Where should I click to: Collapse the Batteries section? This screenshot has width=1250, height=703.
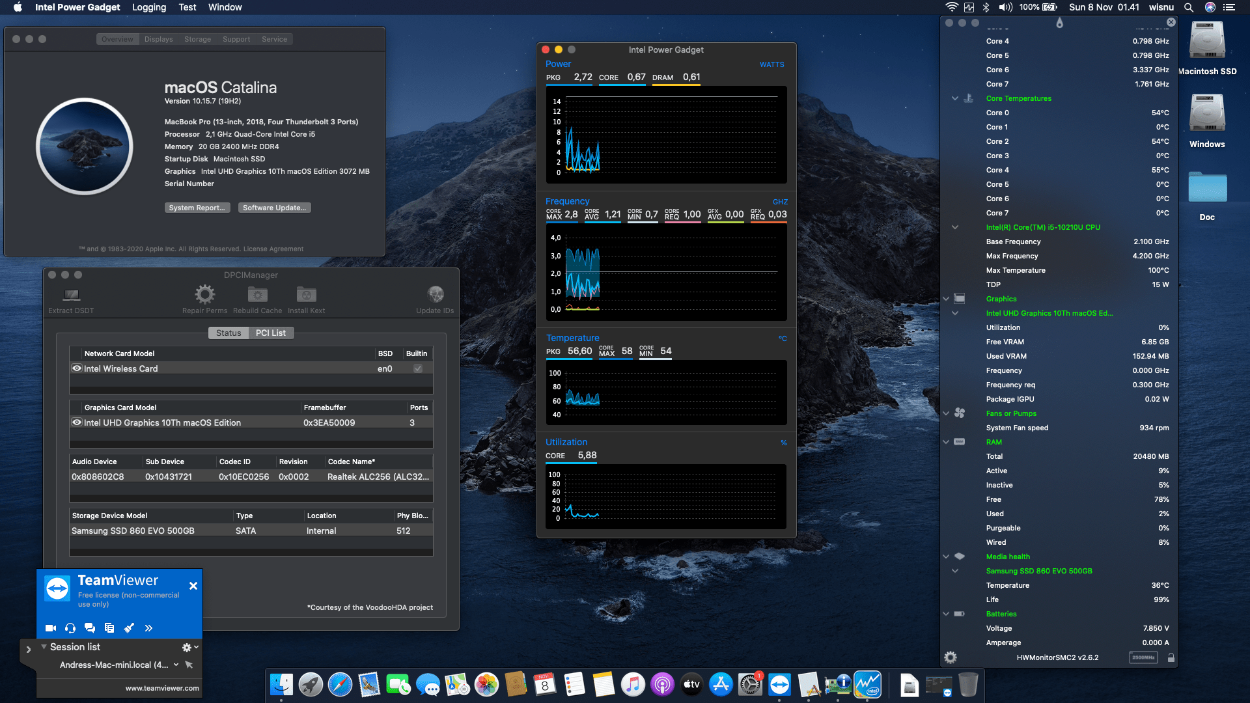point(946,614)
